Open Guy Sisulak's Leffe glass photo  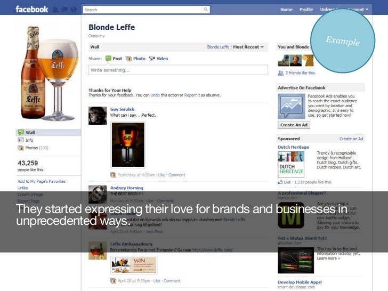[x=128, y=145]
